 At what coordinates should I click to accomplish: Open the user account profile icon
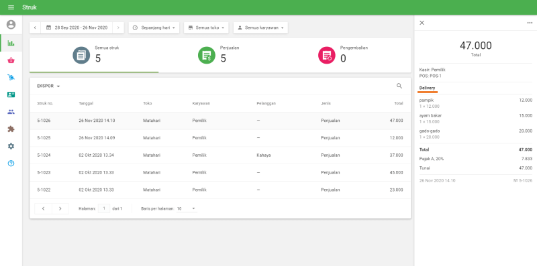11,25
